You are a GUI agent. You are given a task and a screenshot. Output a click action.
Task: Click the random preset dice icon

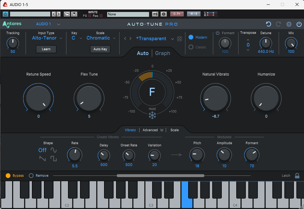[x=180, y=39]
